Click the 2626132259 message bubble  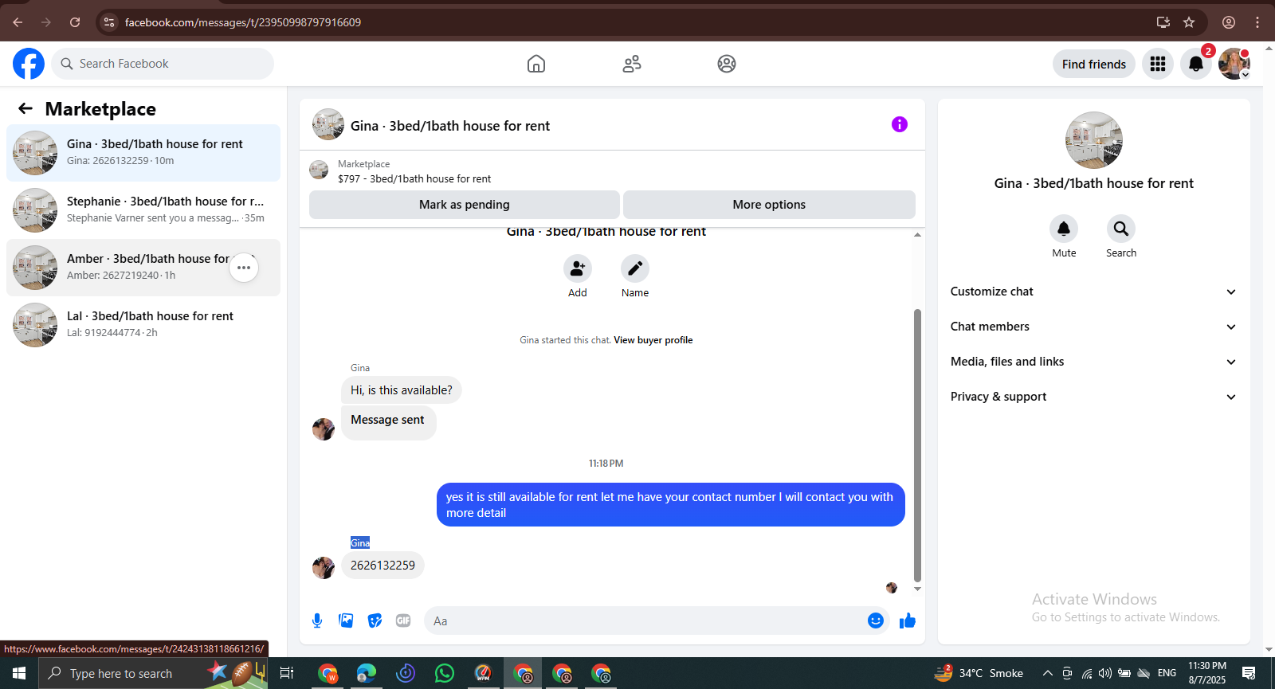[x=382, y=566]
